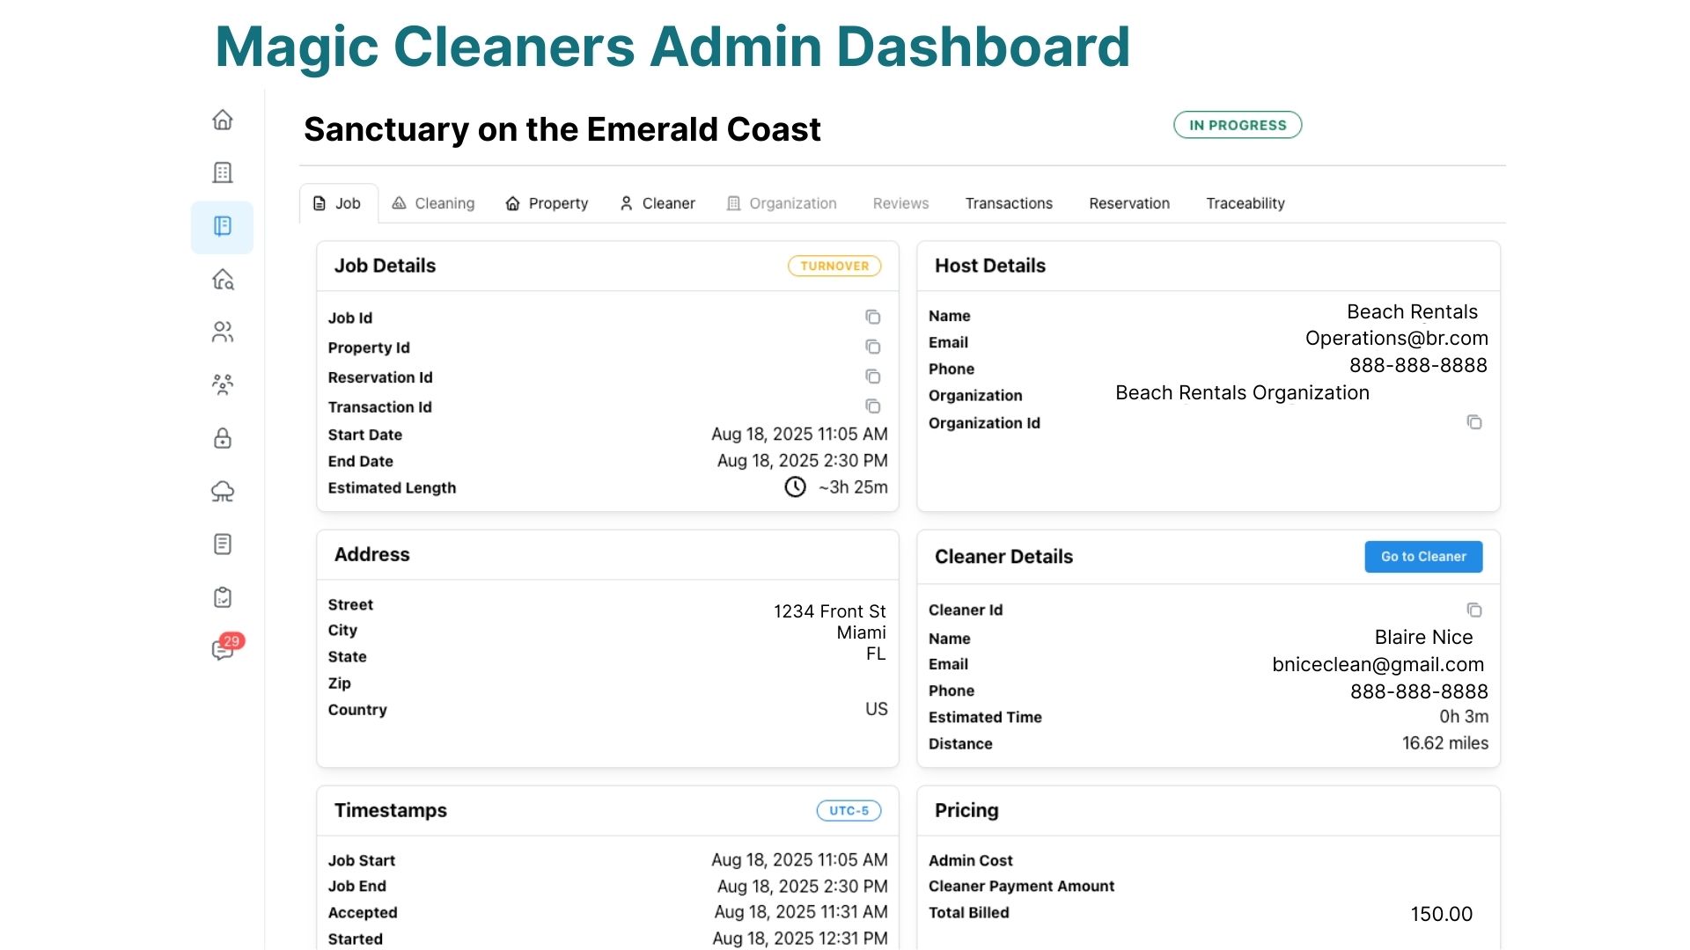The height and width of the screenshot is (950, 1690).
Task: Click the cloud icon in sidebar
Action: (x=223, y=491)
